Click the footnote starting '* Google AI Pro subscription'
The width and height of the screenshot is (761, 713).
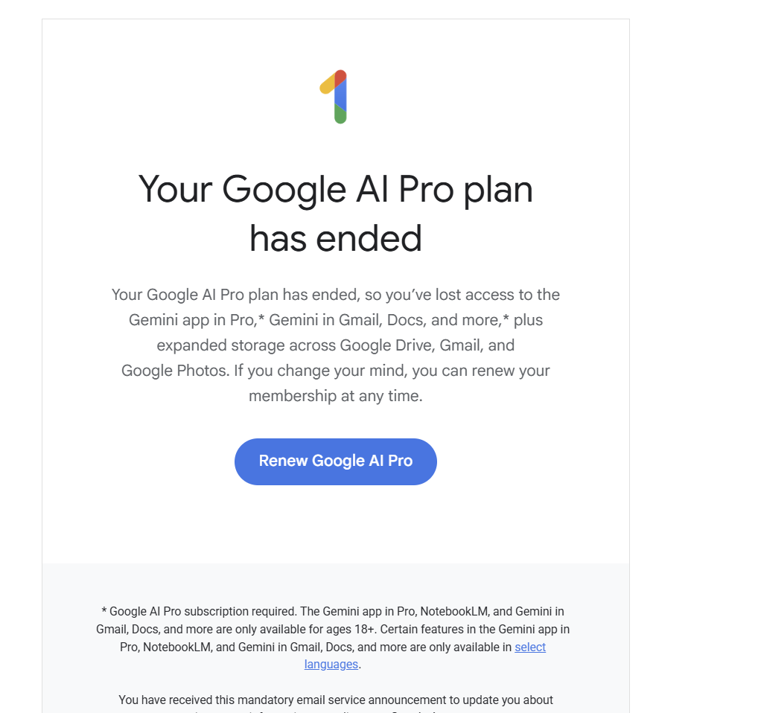[x=333, y=611]
